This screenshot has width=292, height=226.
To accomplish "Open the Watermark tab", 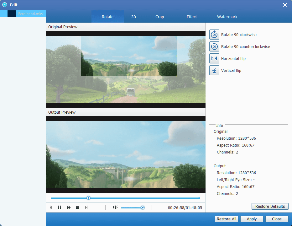I will tap(227, 17).
